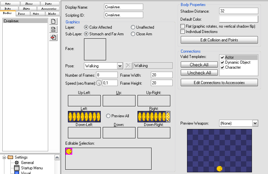Screen dimensions: 268x174
Task: Click the red arrow delete icon
Action: pyautogui.click(x=53, y=37)
